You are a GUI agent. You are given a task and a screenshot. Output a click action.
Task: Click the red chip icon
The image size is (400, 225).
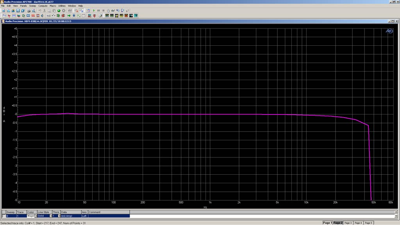63,16
